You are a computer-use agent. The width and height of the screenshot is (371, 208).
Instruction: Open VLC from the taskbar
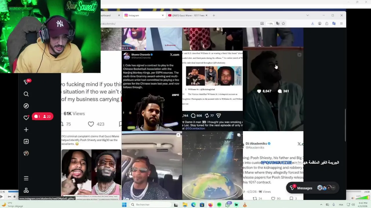point(245,205)
